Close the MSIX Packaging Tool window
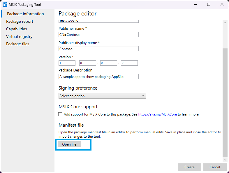 coord(222,4)
